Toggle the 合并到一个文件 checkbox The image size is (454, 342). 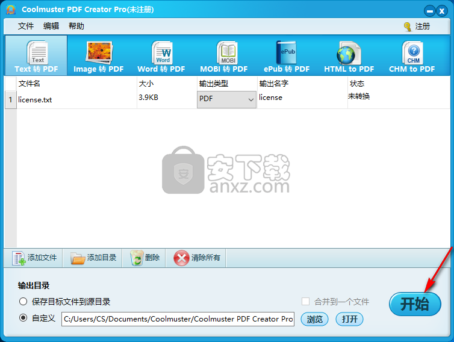pos(305,302)
